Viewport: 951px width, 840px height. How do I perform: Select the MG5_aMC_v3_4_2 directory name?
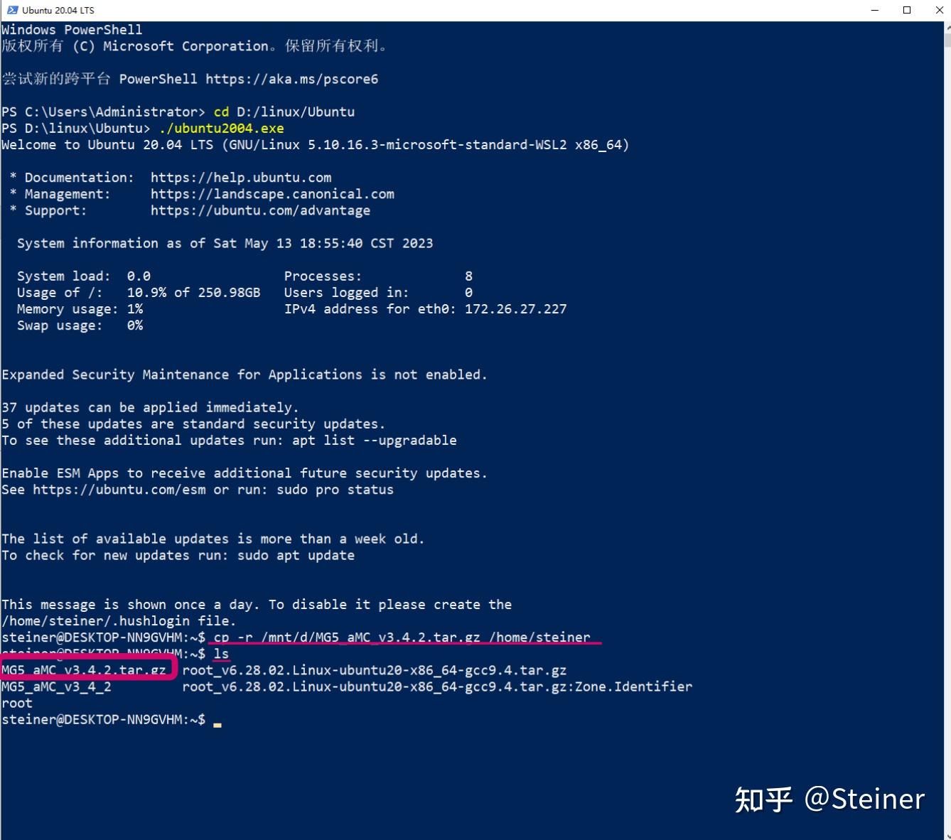point(57,686)
